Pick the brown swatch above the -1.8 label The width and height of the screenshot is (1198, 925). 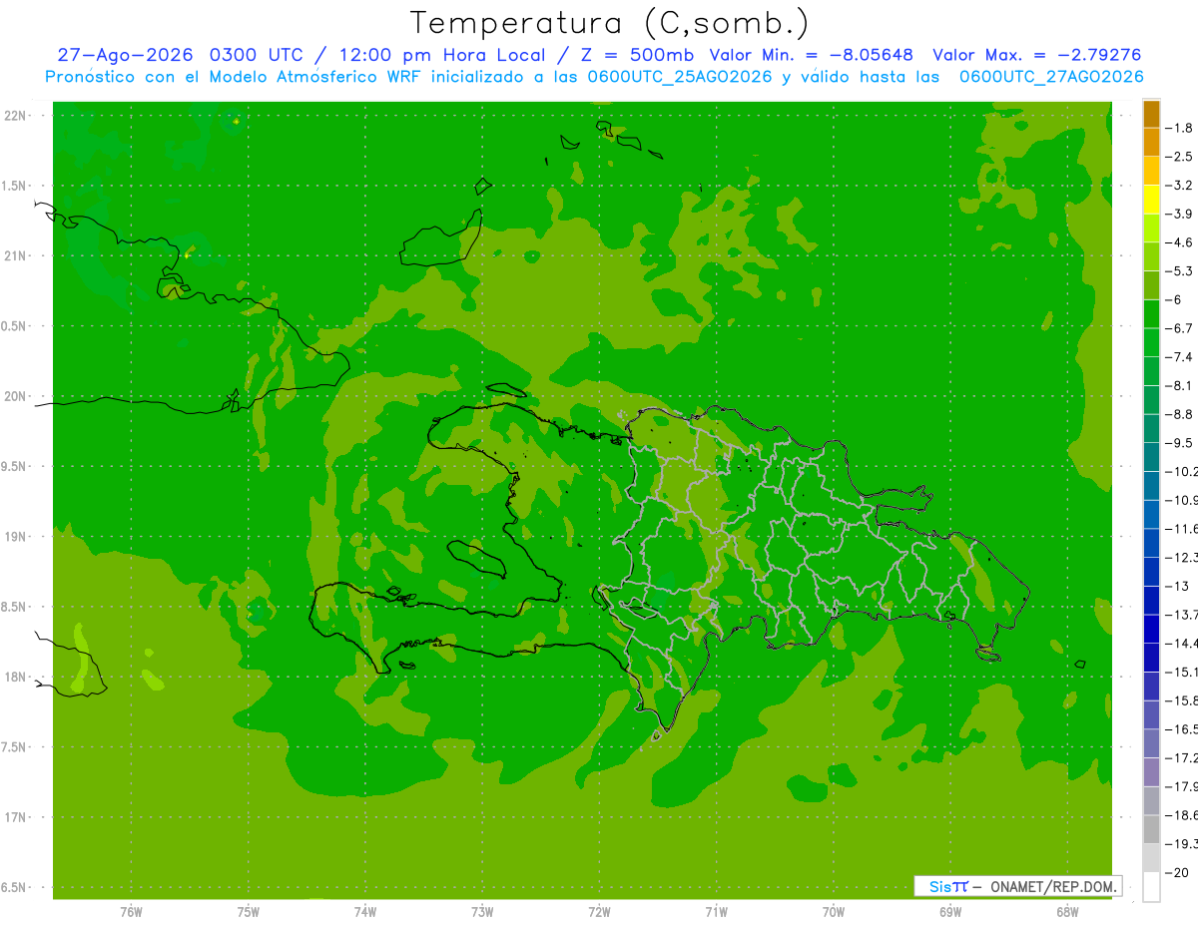[1151, 115]
